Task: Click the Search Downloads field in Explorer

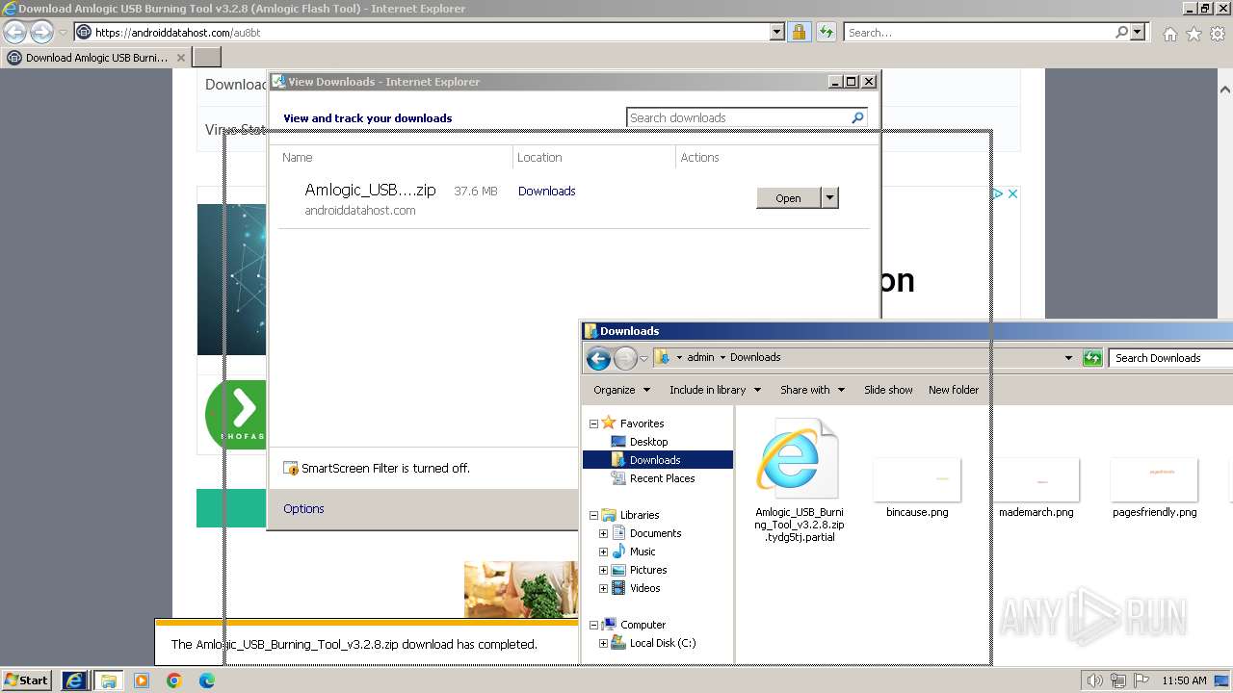Action: coord(1171,358)
